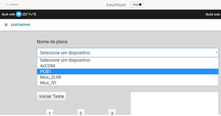
Task: Choose the placeholder Selecione um dispositivo option
Action: pos(128,60)
